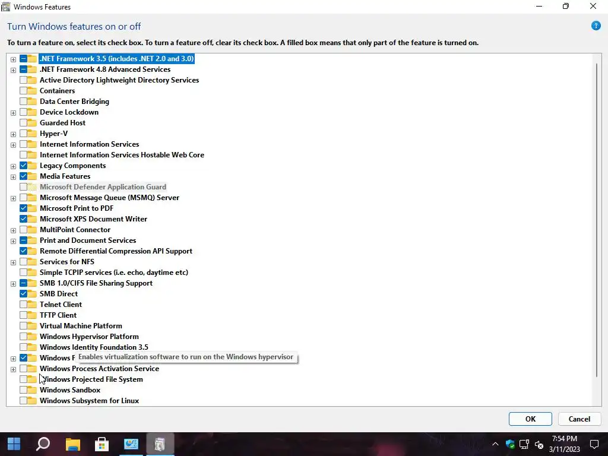Viewport: 608px width, 456px height.
Task: Select Windows Process Activation Service label
Action: click(99, 369)
